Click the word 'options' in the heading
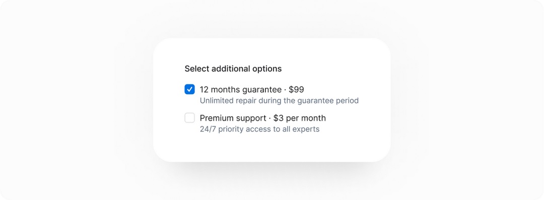Viewport: 544px width, 200px height. coord(267,69)
